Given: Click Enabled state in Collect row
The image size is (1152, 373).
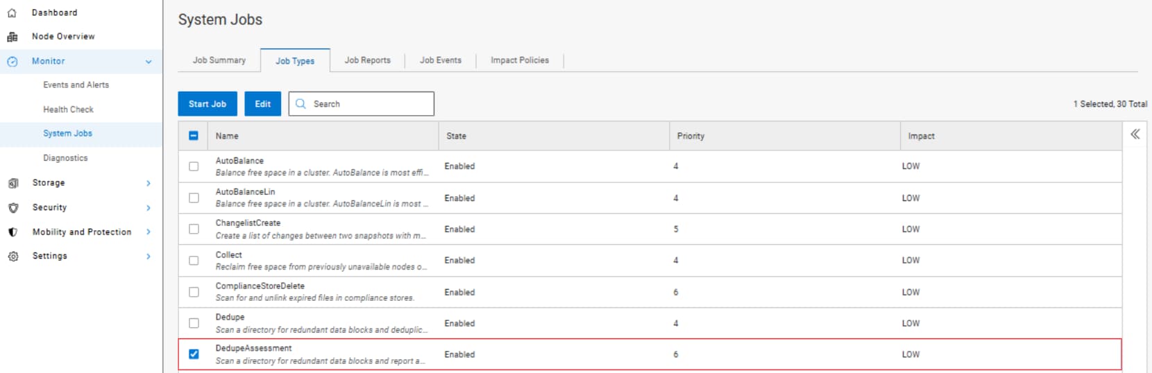Looking at the screenshot, I should click(x=459, y=261).
